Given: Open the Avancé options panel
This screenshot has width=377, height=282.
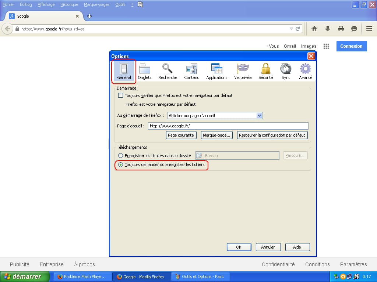Looking at the screenshot, I should click(306, 71).
